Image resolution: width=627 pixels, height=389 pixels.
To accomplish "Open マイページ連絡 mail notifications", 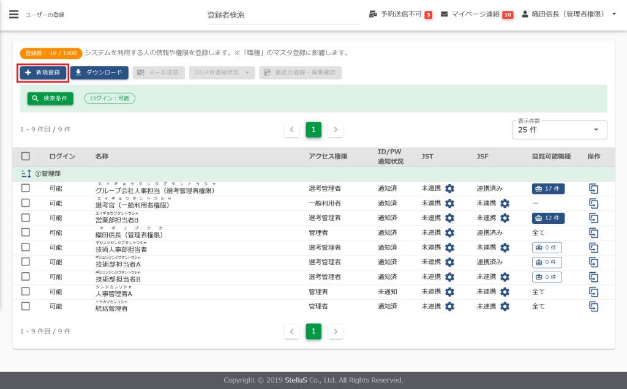I will (445, 14).
